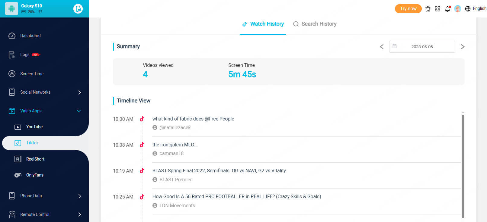The height and width of the screenshot is (222, 487).
Task: Click the device switch icon in sidebar header
Action: point(78,9)
